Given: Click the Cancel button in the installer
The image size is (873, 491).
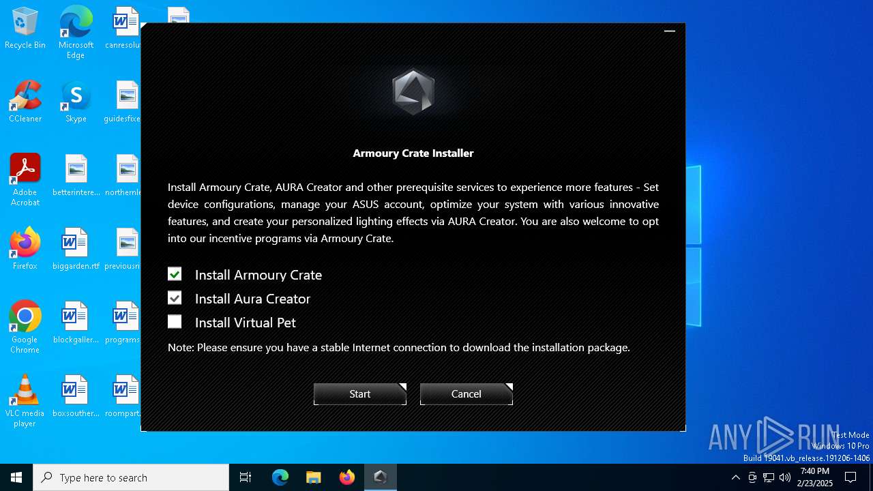Looking at the screenshot, I should [x=467, y=394].
